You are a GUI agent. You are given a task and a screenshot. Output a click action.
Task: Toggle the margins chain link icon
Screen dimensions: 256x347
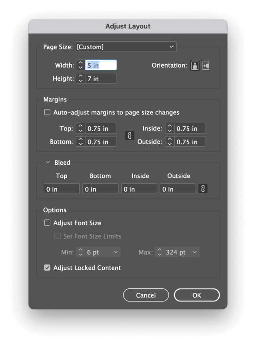click(130, 135)
